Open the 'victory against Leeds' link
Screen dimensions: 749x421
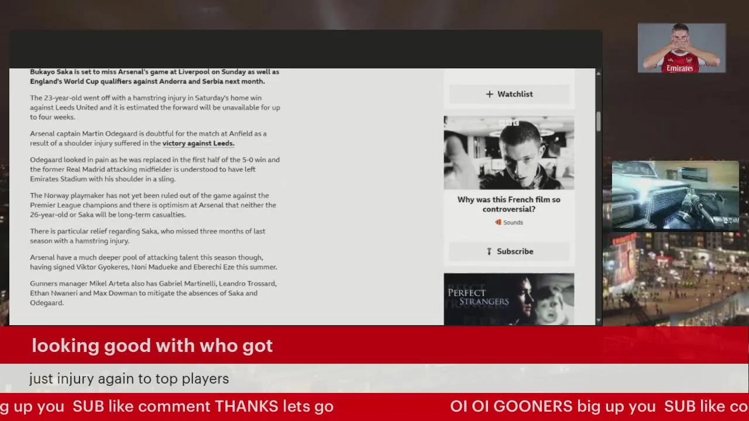click(198, 143)
